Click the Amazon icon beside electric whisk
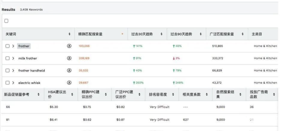The image size is (281, 131). [x=69, y=83]
